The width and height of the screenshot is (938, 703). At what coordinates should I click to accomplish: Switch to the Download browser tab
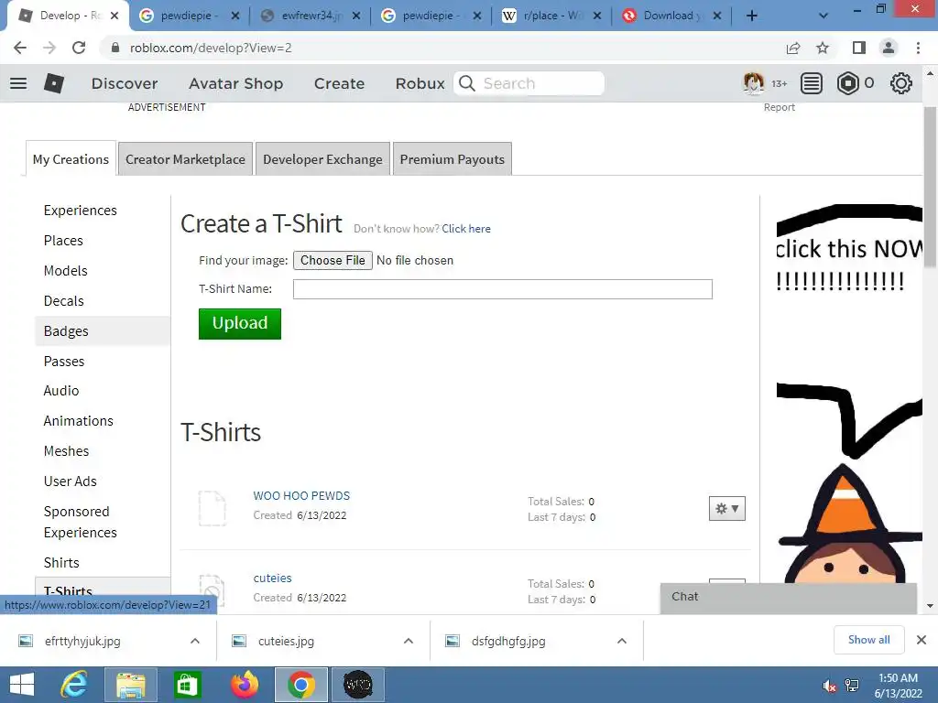(x=671, y=16)
